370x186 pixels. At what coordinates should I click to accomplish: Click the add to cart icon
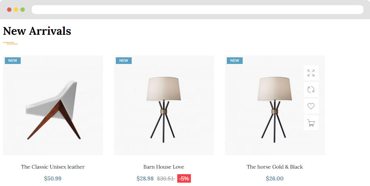click(311, 123)
